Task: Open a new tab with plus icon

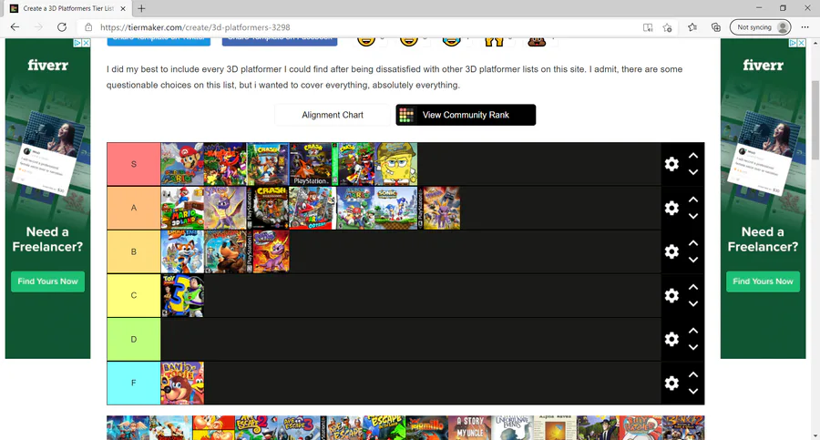Action: [141, 8]
